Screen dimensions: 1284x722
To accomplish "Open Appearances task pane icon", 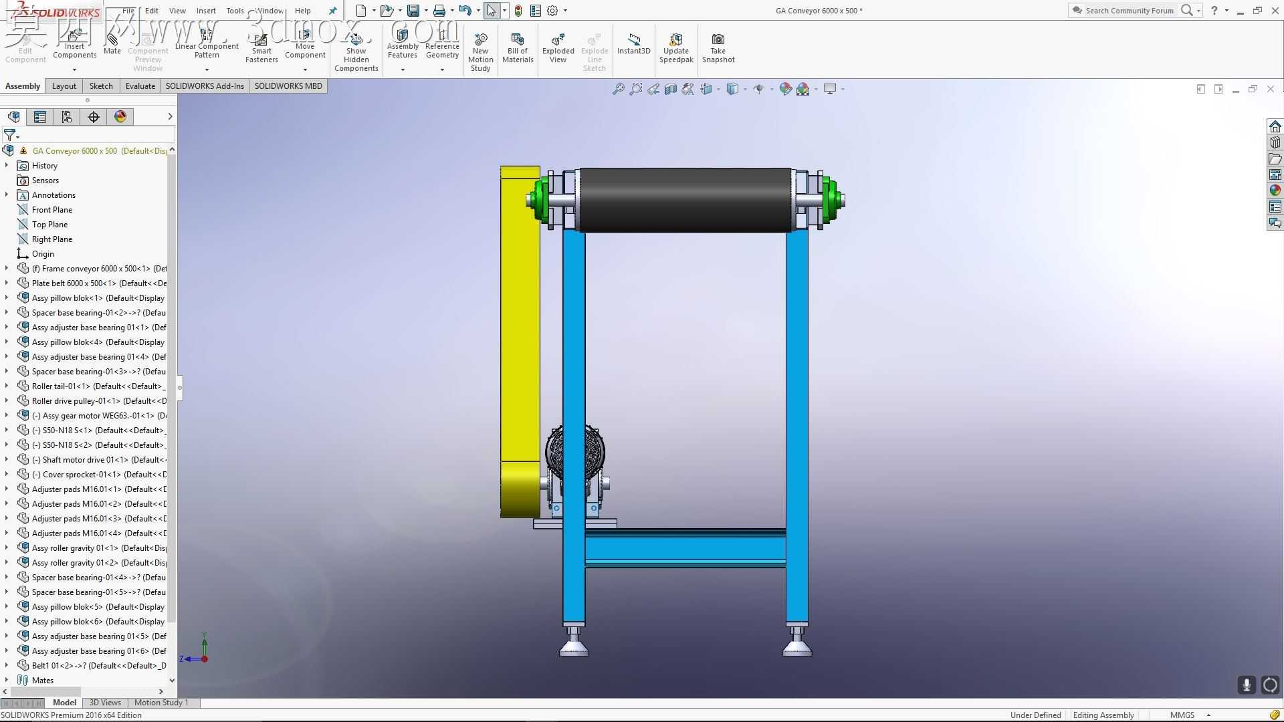I will pyautogui.click(x=1275, y=191).
